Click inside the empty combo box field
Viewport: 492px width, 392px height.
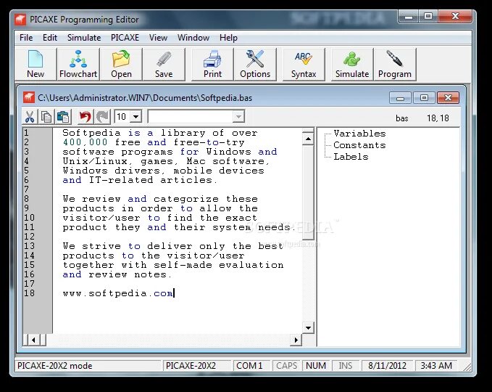pos(191,117)
